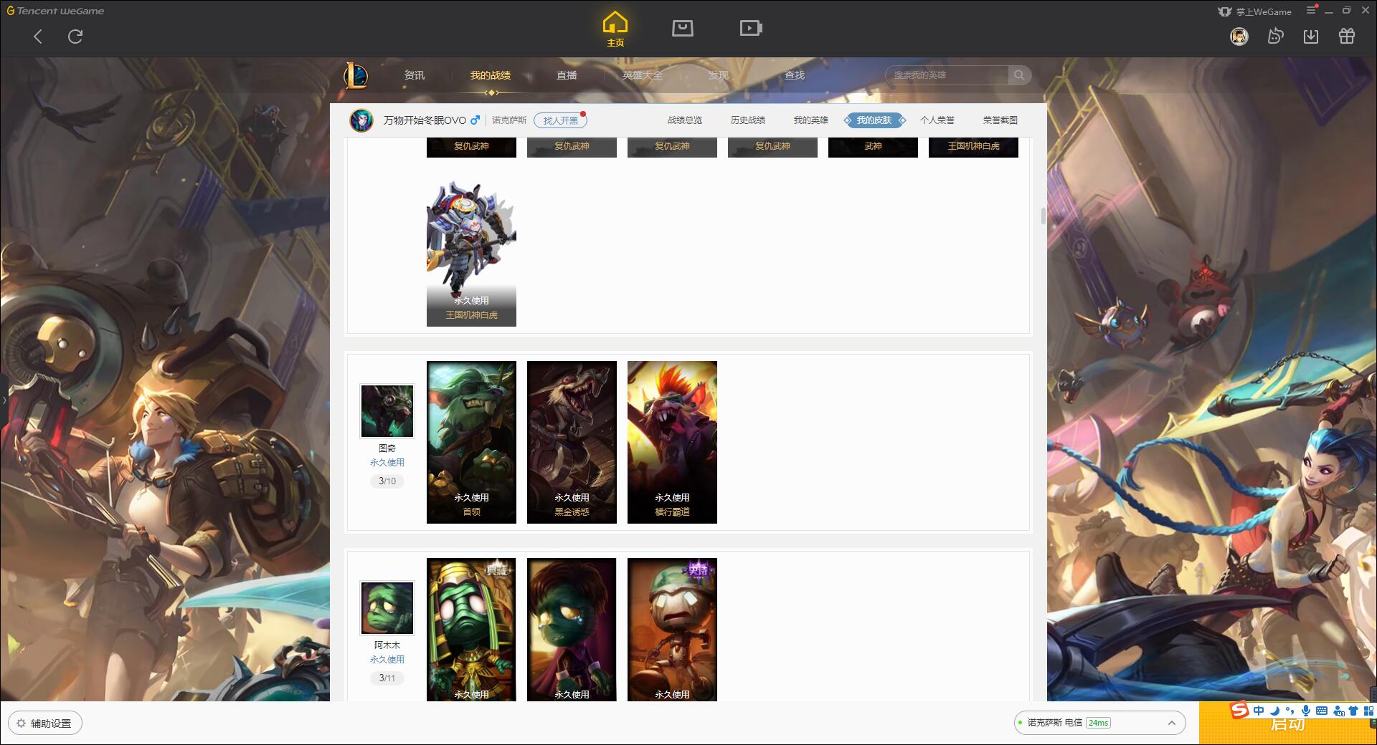
Task: Switch to the 发现 tab
Action: point(719,75)
